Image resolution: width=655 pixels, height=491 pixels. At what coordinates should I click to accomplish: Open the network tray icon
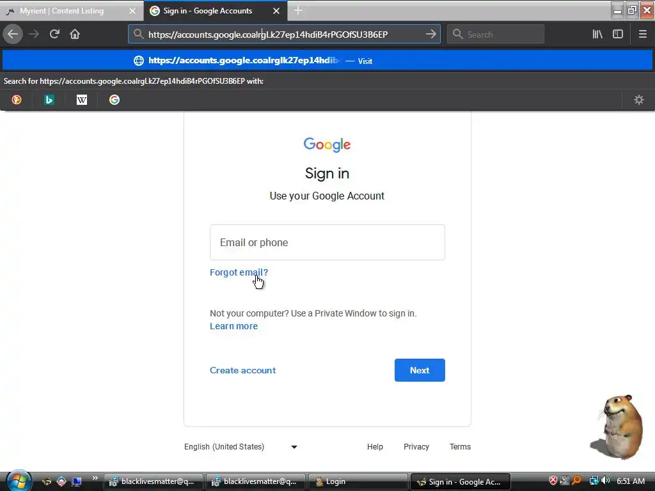tap(593, 481)
